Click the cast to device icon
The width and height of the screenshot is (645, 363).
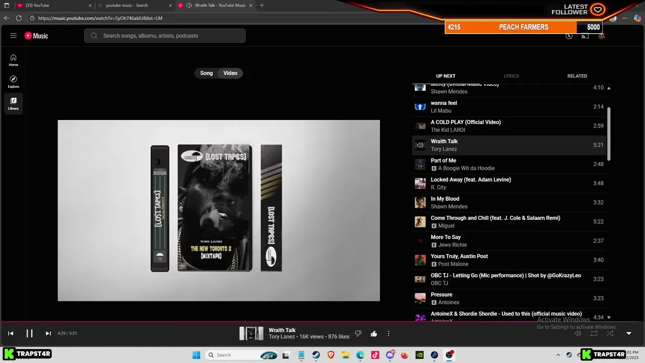(x=585, y=36)
